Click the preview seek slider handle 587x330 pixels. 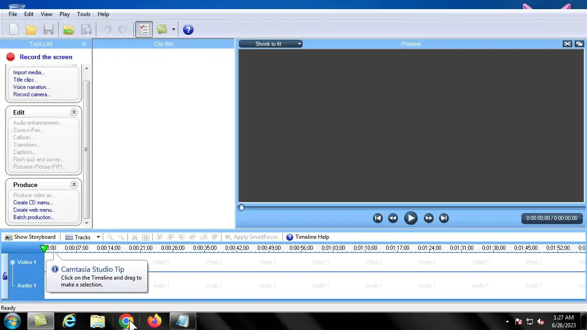pos(242,208)
